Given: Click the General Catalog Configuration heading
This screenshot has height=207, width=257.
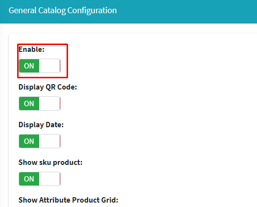Looking at the screenshot, I should pyautogui.click(x=63, y=10).
